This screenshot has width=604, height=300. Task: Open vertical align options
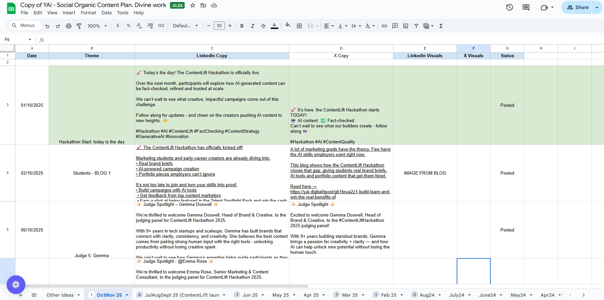(x=343, y=26)
